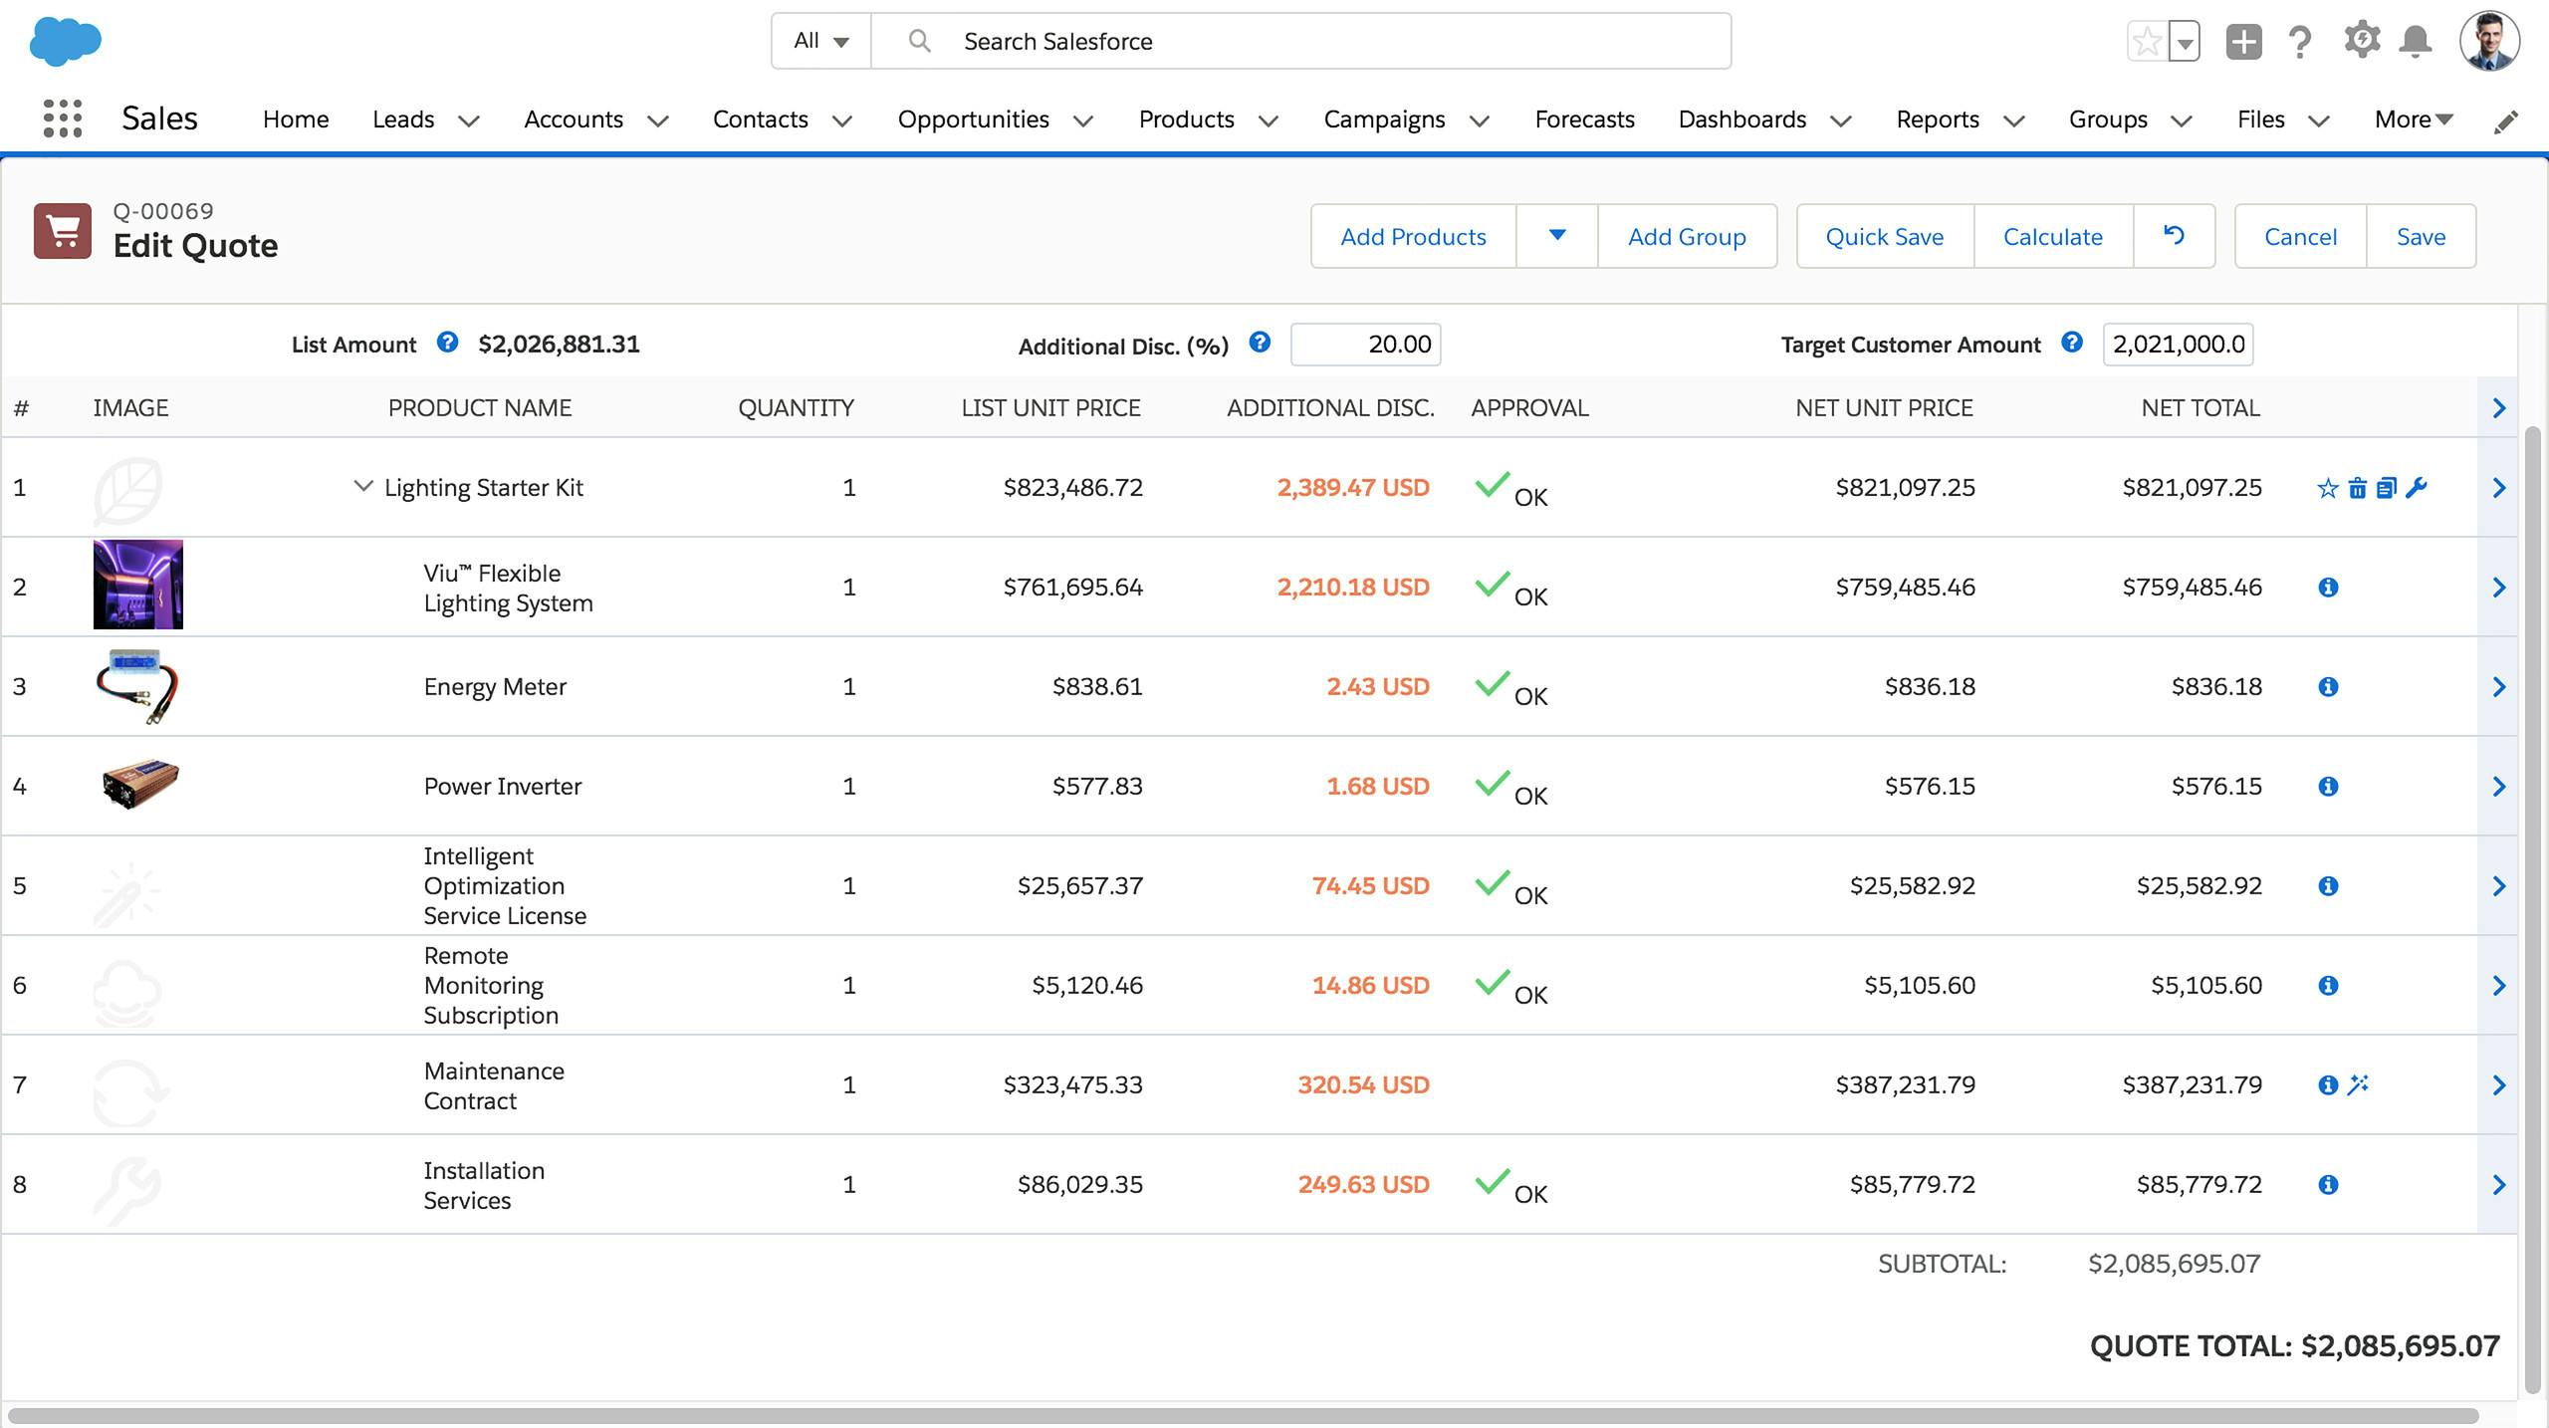Click the pencil icon to edit navigation

point(2506,121)
